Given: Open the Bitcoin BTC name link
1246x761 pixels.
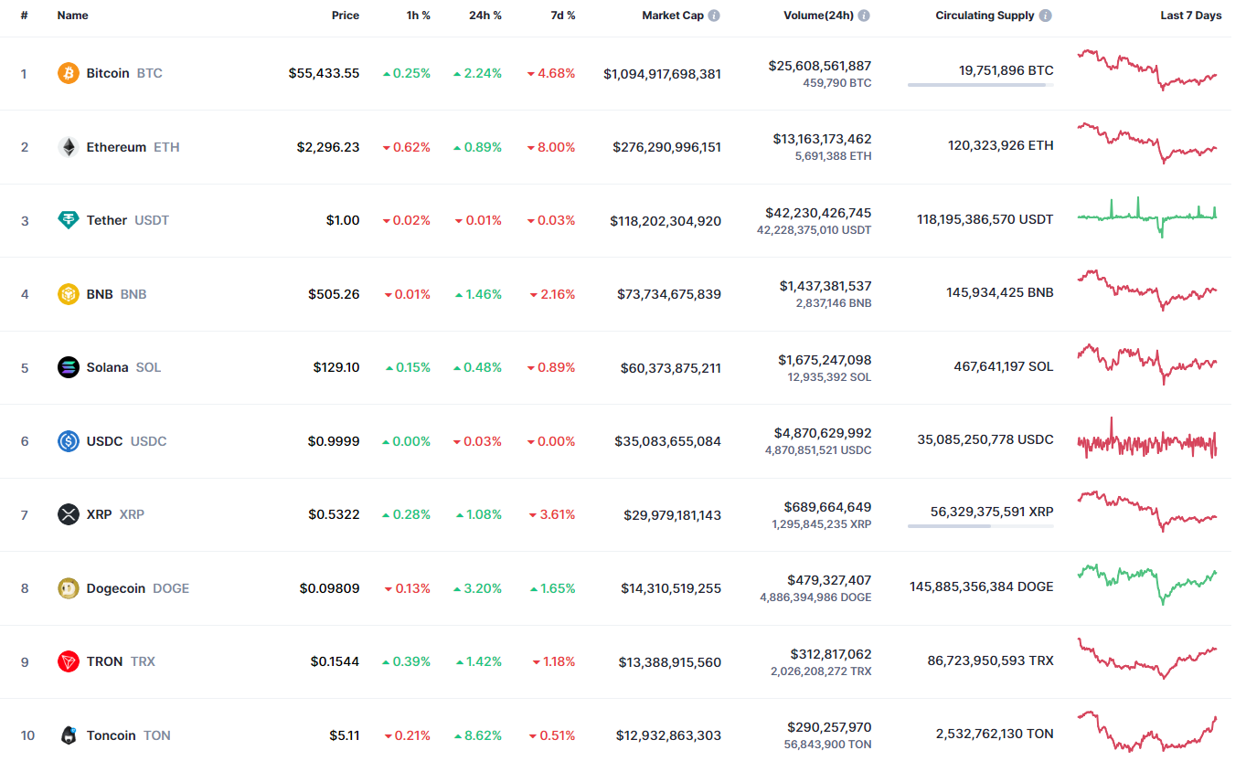Looking at the screenshot, I should [108, 73].
